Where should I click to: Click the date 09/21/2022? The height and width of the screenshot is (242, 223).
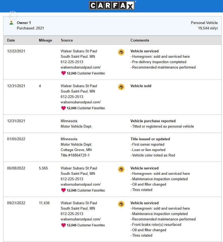pos(16,203)
